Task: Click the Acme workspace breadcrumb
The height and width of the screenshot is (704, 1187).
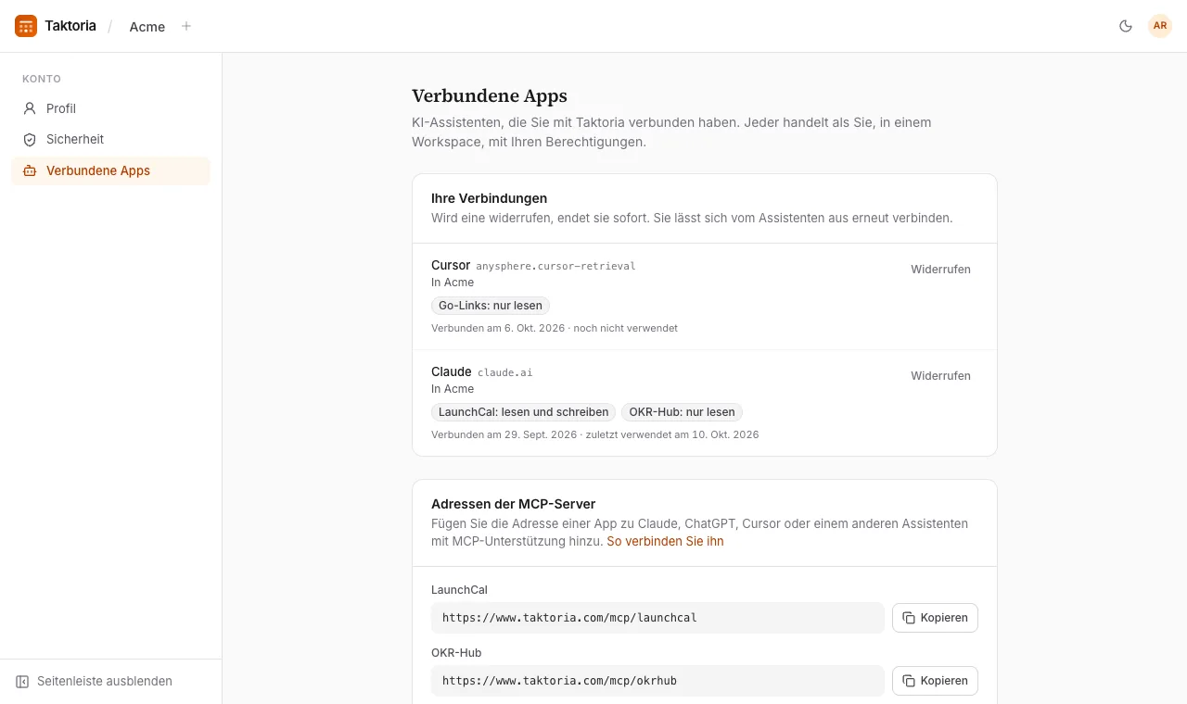Action: tap(147, 27)
